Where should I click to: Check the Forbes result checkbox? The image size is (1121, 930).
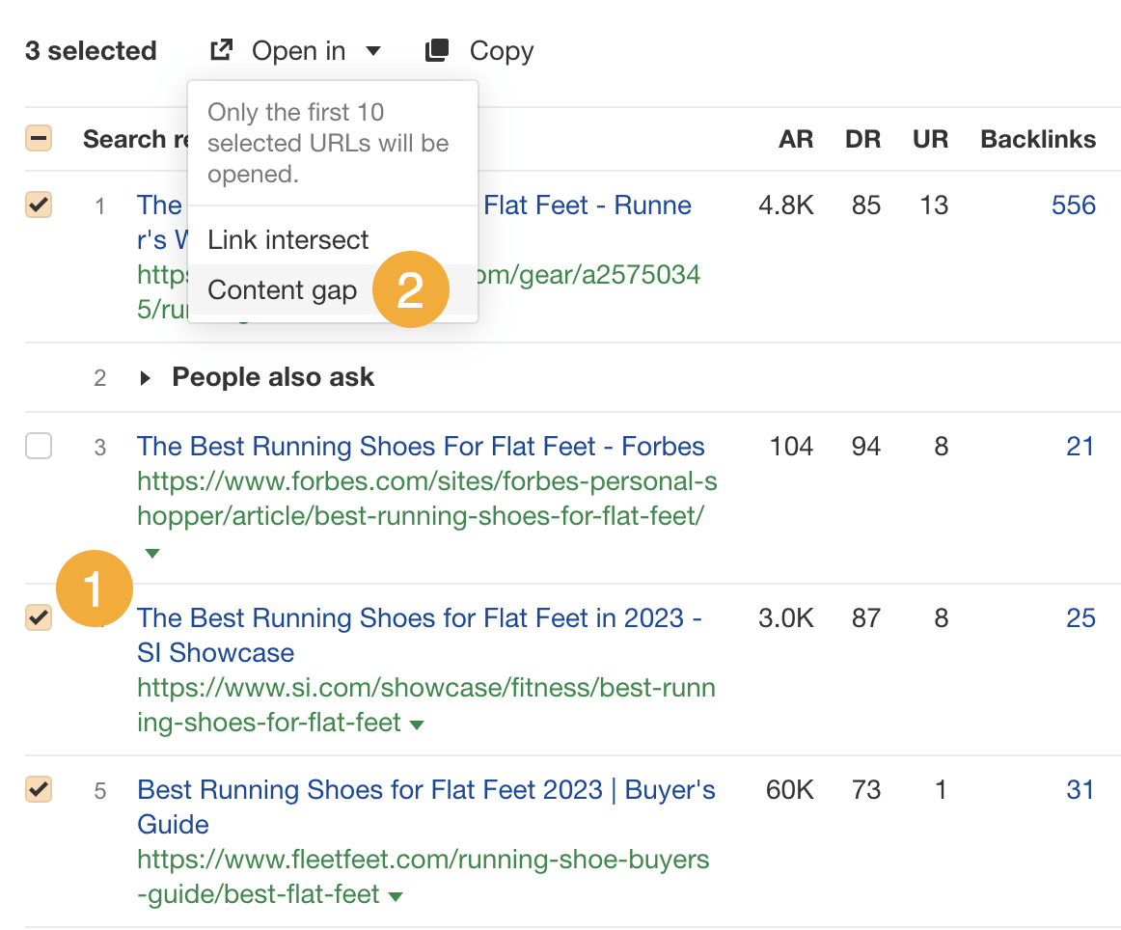39,446
